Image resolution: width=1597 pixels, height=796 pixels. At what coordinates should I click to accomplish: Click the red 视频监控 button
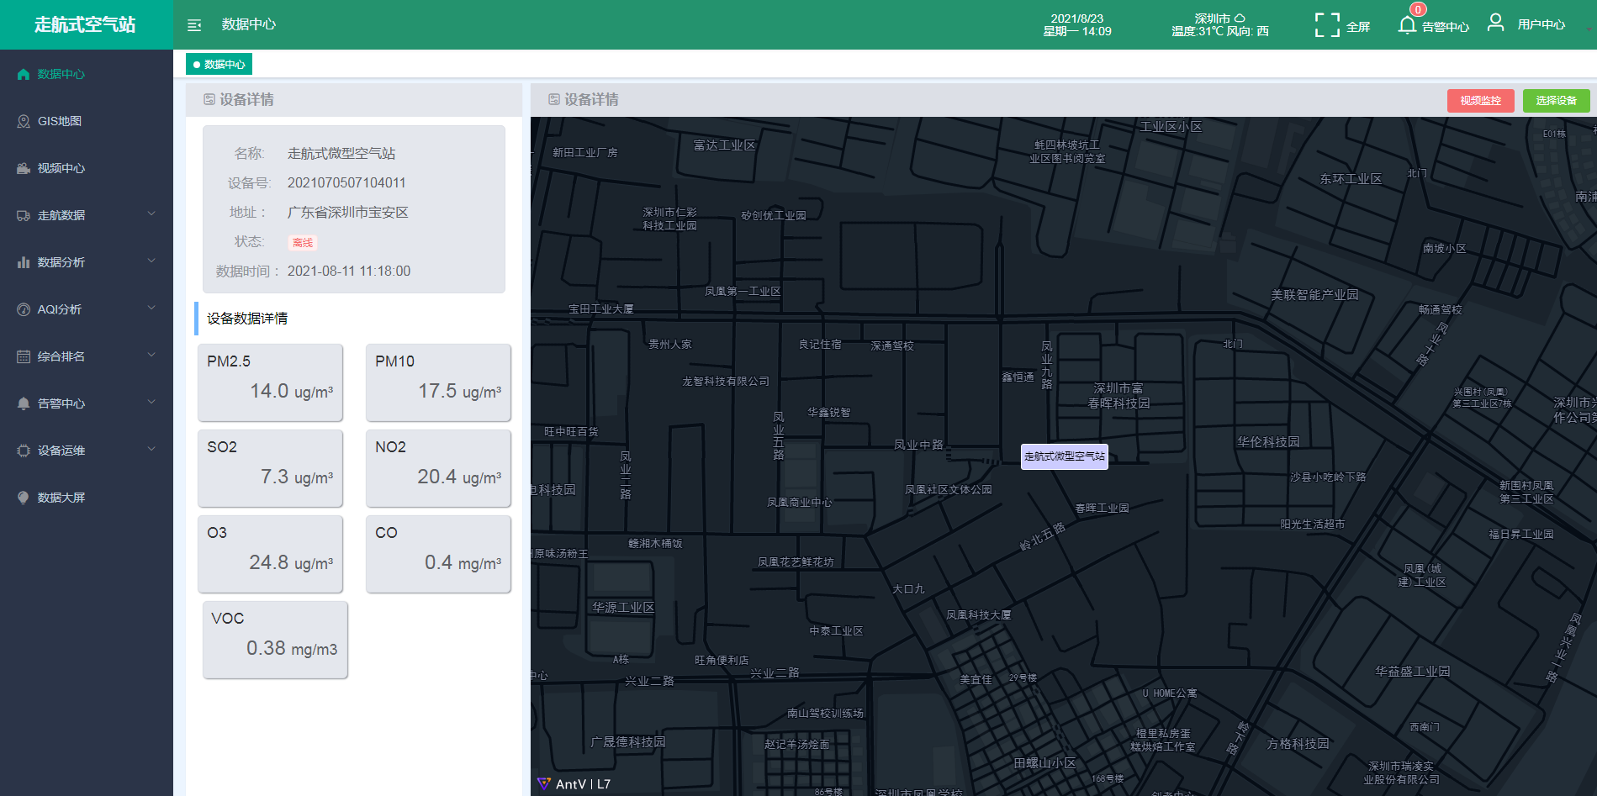tap(1480, 101)
